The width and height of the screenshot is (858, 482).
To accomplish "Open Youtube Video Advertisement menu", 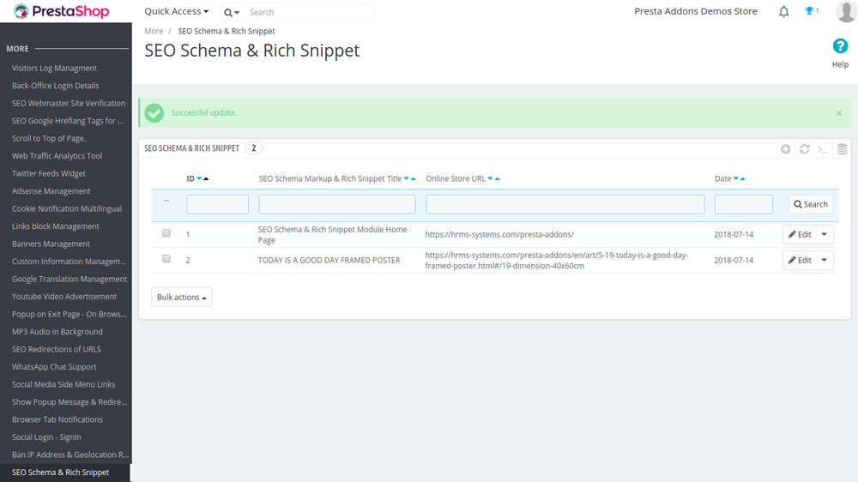I will coord(66,296).
